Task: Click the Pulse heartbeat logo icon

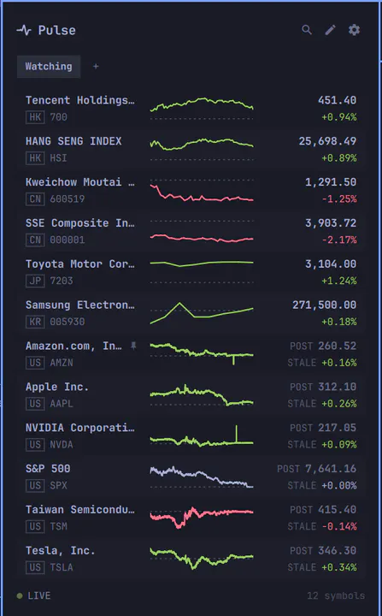Action: click(24, 30)
